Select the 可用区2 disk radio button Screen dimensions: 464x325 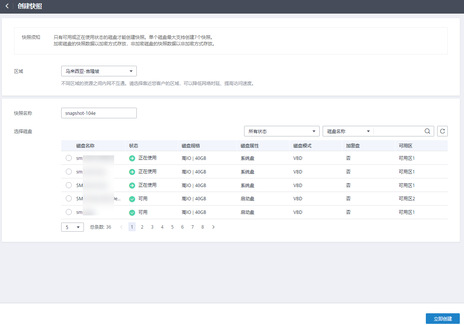[x=69, y=198]
